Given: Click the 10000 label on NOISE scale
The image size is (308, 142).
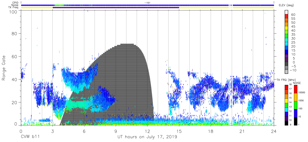Looking at the screenshot, I should [x=302, y=92].
